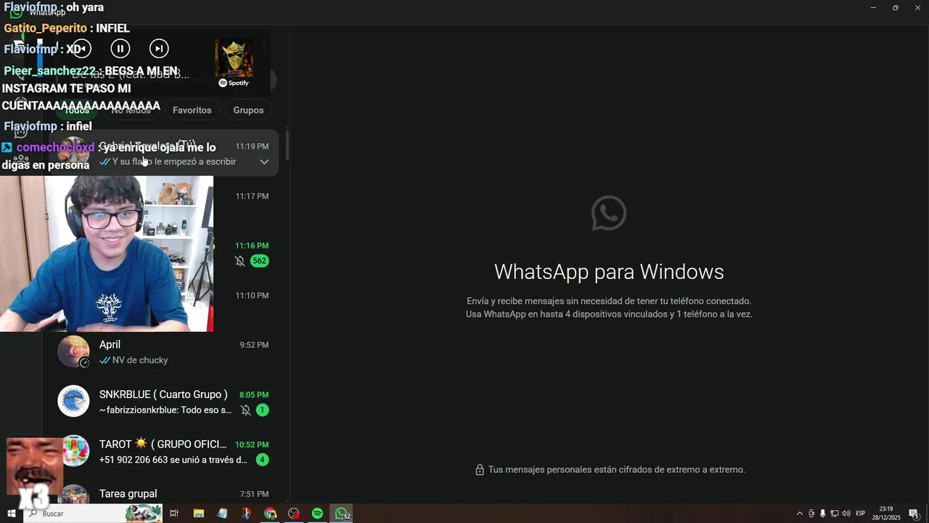Image resolution: width=929 pixels, height=523 pixels.
Task: Switch to the Grupos chat filter
Action: tap(248, 110)
